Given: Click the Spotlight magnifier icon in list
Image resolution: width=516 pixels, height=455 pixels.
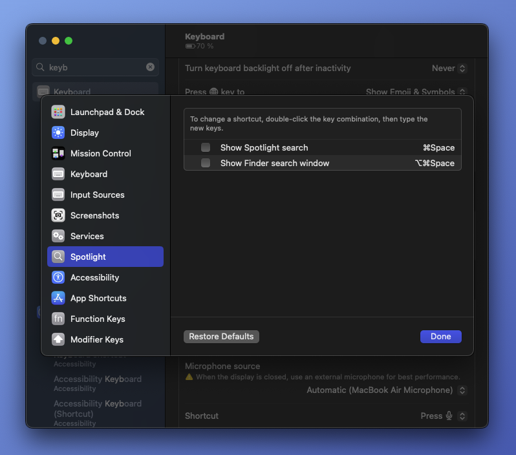Looking at the screenshot, I should pyautogui.click(x=58, y=257).
